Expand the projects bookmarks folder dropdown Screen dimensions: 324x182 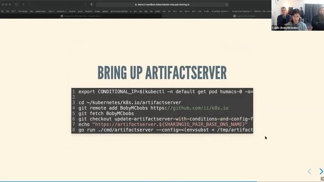pos(62,11)
